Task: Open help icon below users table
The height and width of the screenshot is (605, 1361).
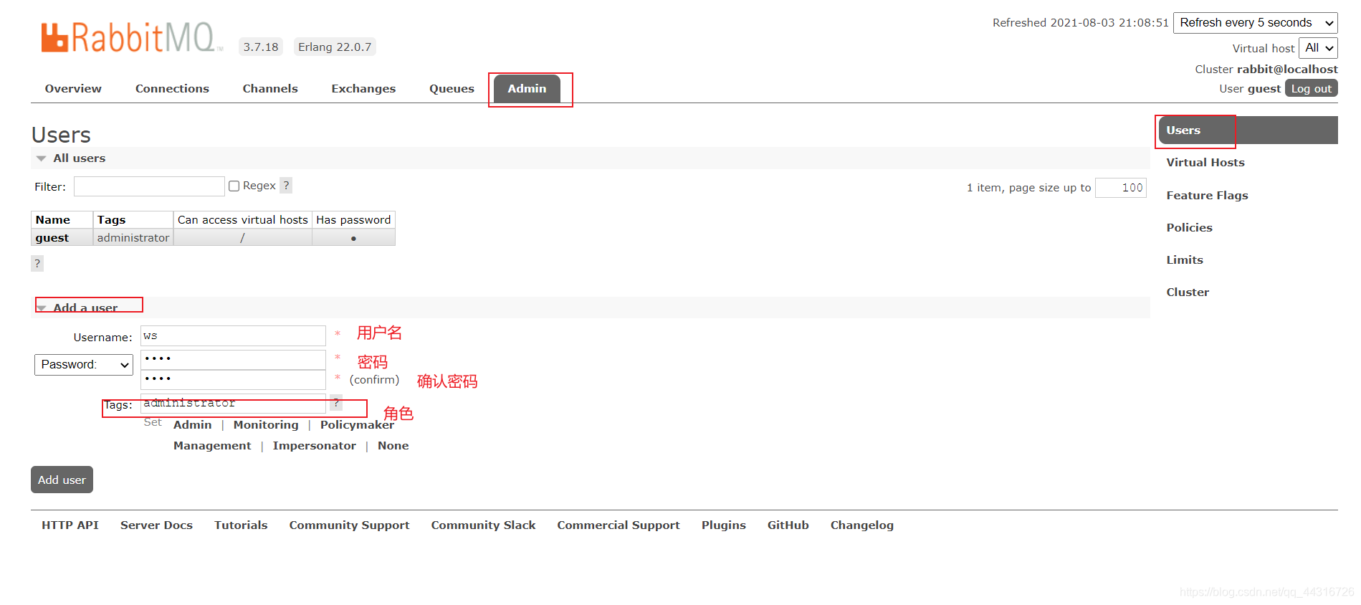Action: 37,263
